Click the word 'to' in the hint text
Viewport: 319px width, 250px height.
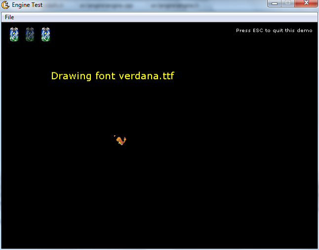[268, 31]
